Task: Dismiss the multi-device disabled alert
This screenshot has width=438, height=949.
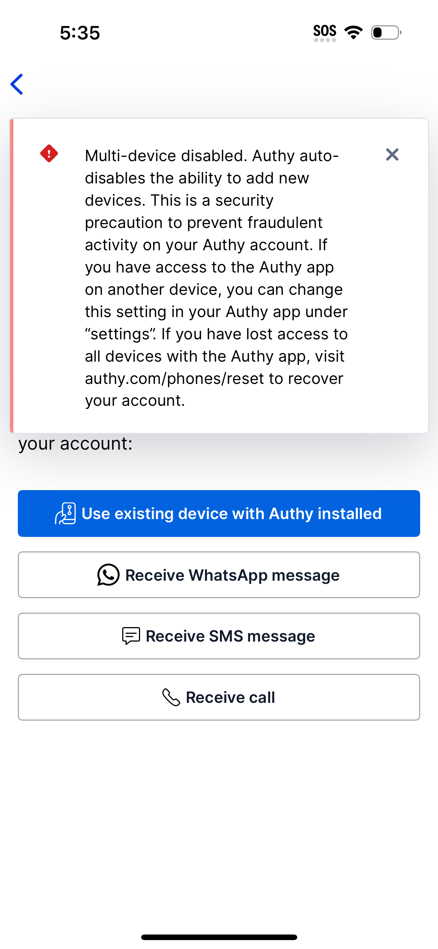Action: click(x=392, y=155)
